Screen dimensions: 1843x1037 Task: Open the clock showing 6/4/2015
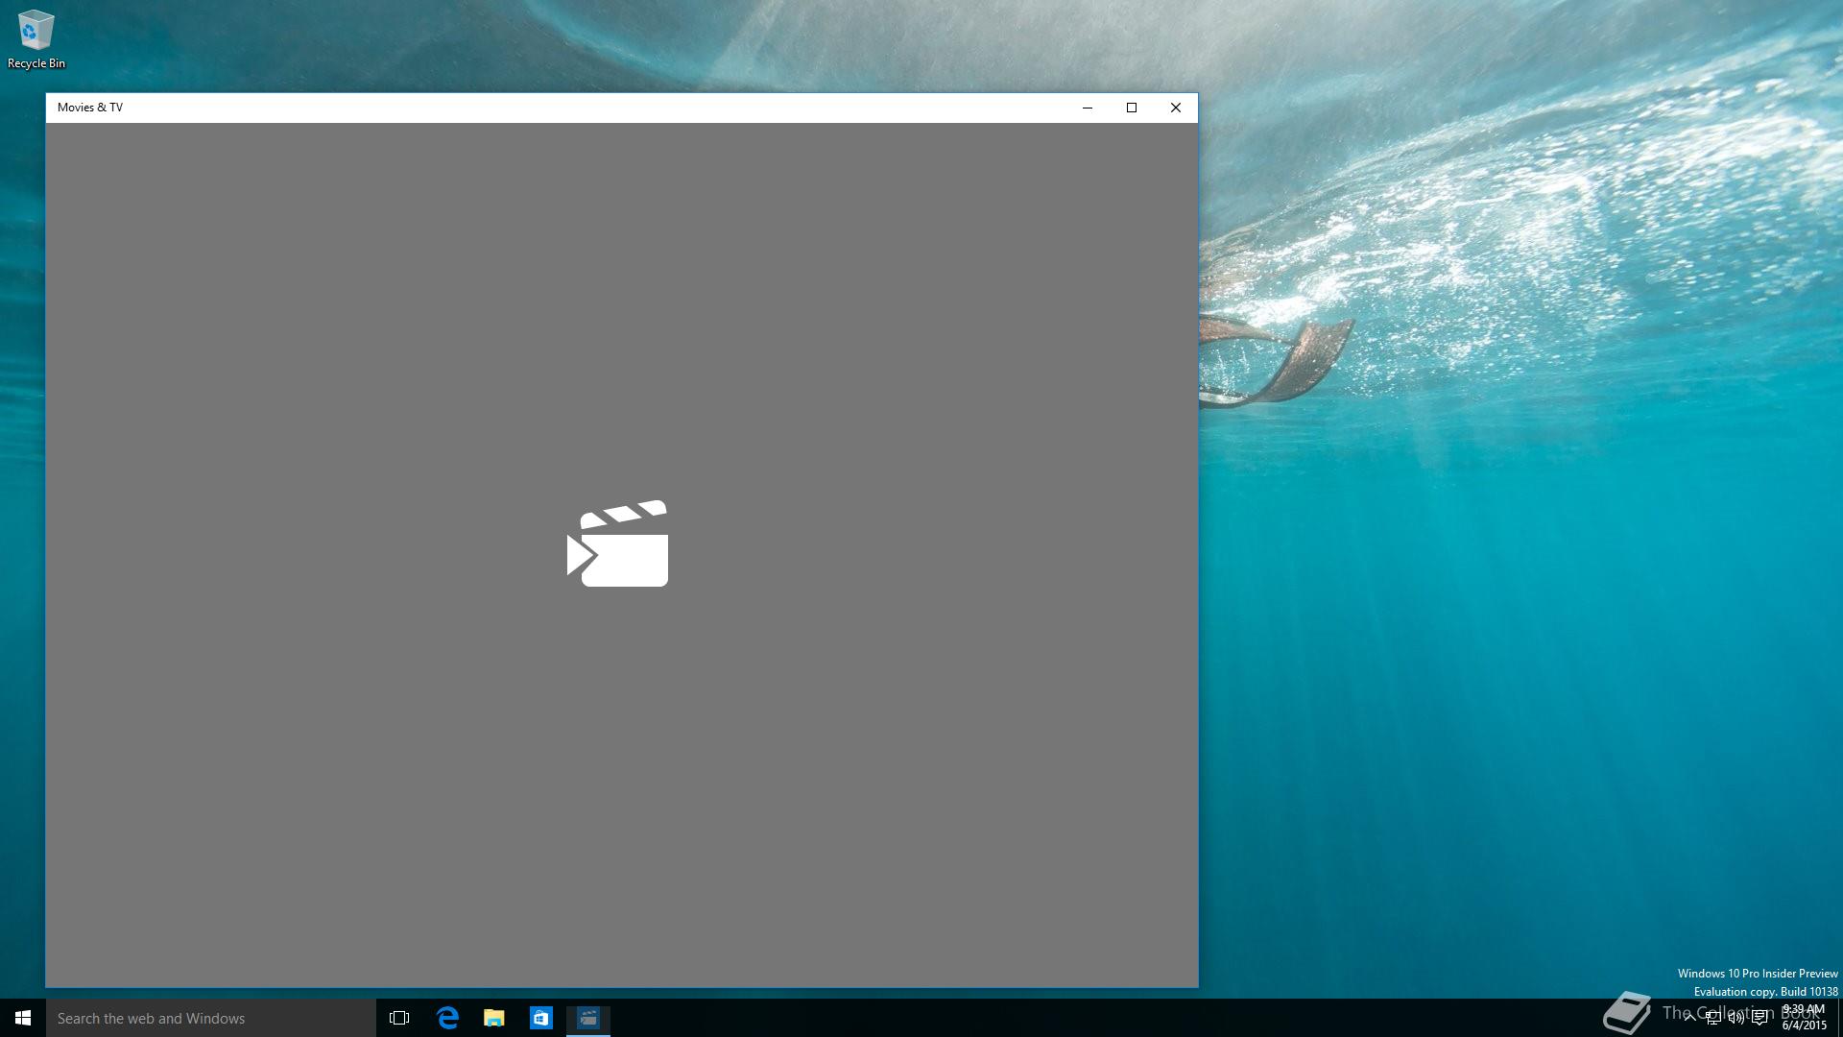tap(1805, 1018)
